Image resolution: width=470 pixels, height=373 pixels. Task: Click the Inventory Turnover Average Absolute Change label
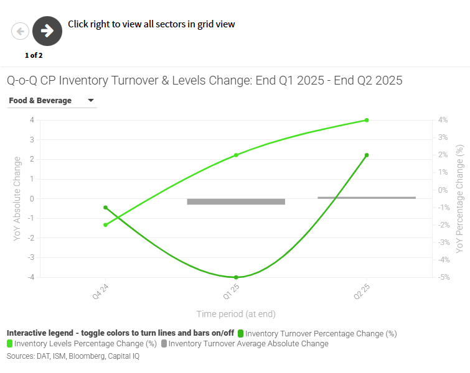[248, 343]
